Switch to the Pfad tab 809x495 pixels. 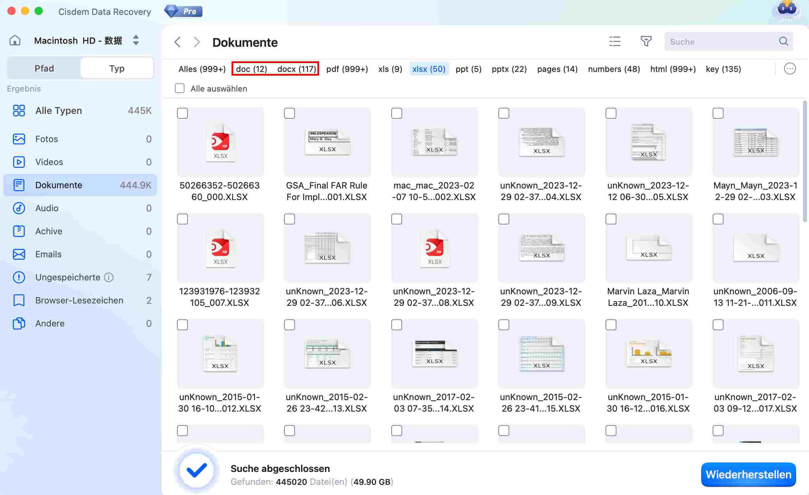[x=44, y=68]
